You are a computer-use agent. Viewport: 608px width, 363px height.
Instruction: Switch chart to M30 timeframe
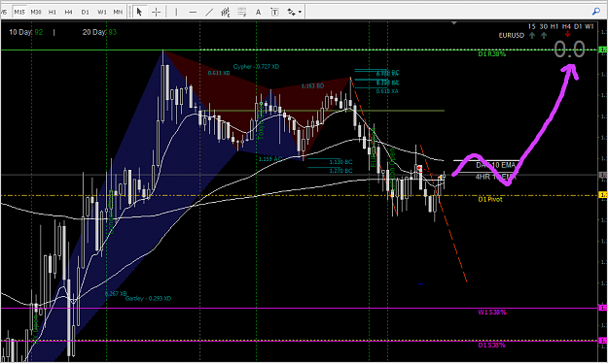point(36,12)
